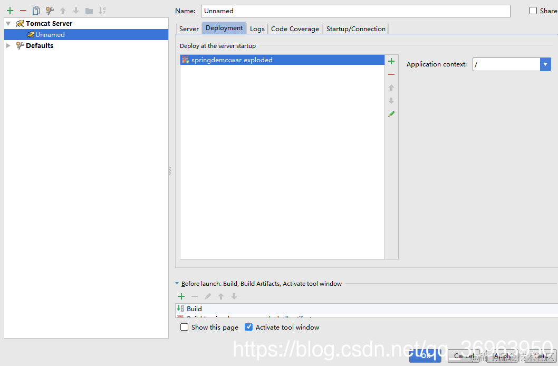Collapse the Before launch section
The height and width of the screenshot is (366, 558).
pos(177,284)
